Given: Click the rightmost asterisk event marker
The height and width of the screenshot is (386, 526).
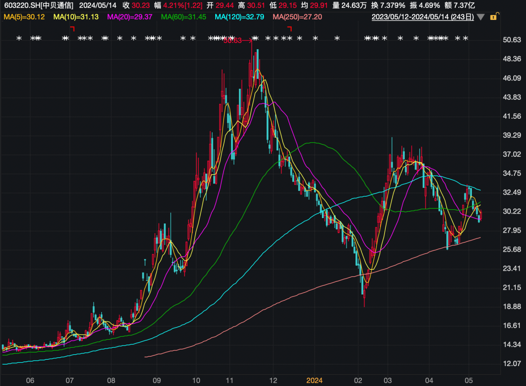Looking at the screenshot, I should 466,38.
